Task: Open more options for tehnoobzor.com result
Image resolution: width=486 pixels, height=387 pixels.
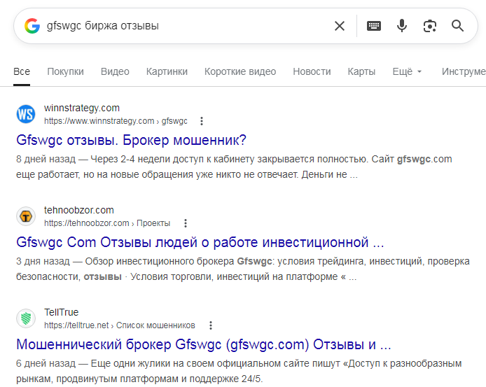Action: pyautogui.click(x=186, y=223)
